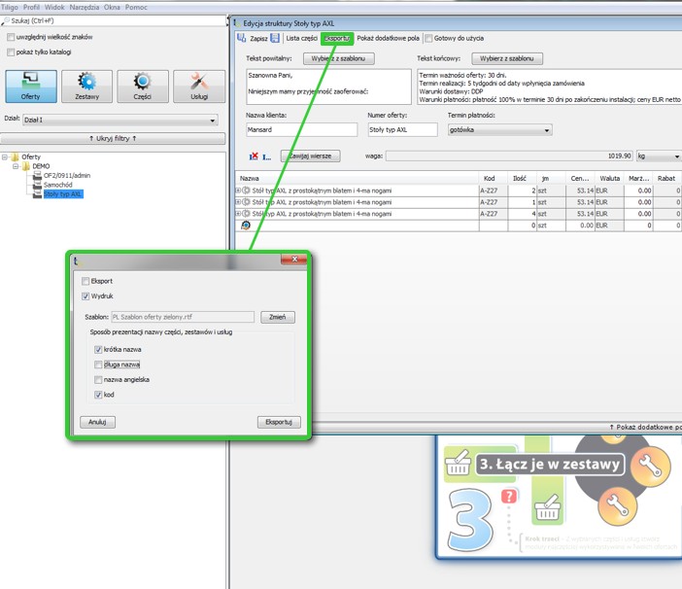Click the gear icon in the quantity 1 row

pos(246,202)
